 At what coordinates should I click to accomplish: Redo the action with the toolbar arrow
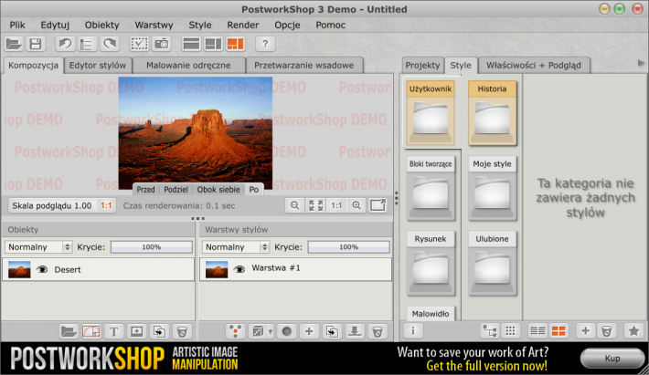[110, 44]
